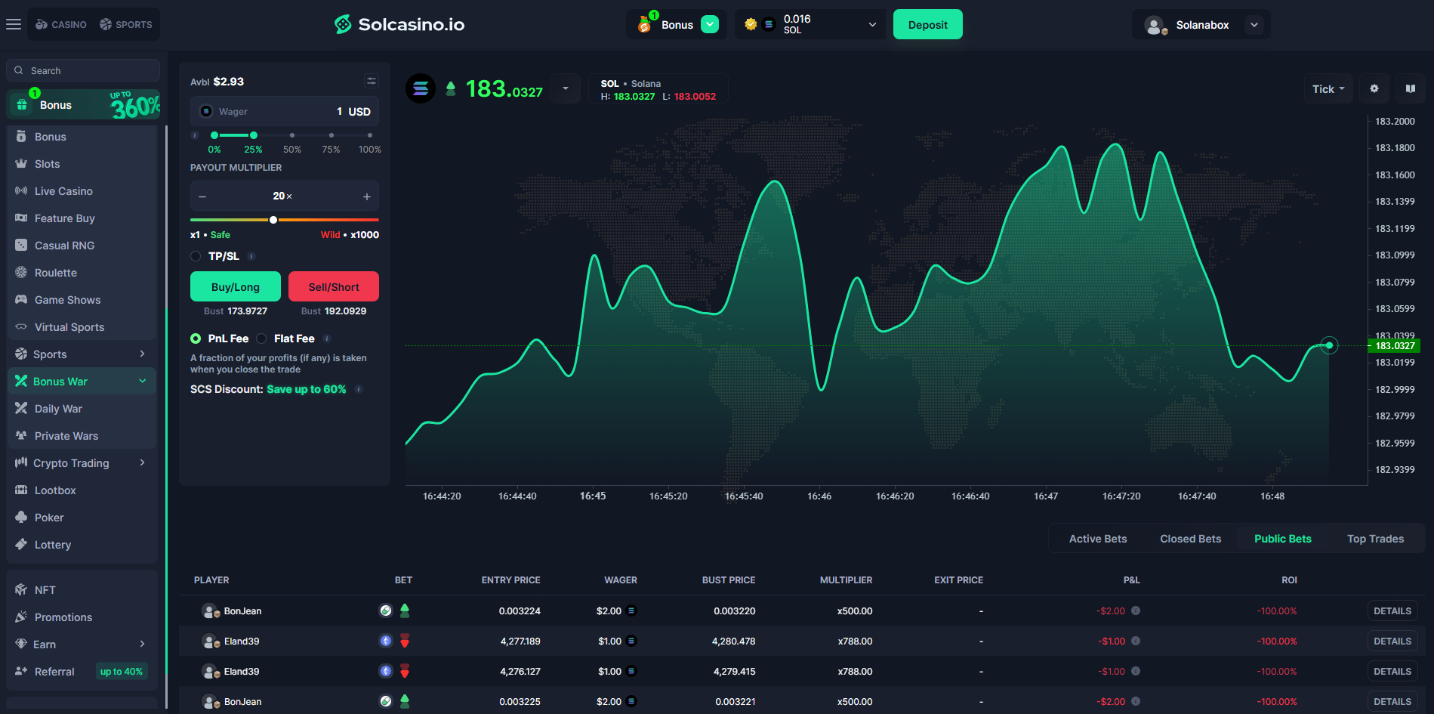Click the payout multiplier slider handle

click(x=273, y=220)
